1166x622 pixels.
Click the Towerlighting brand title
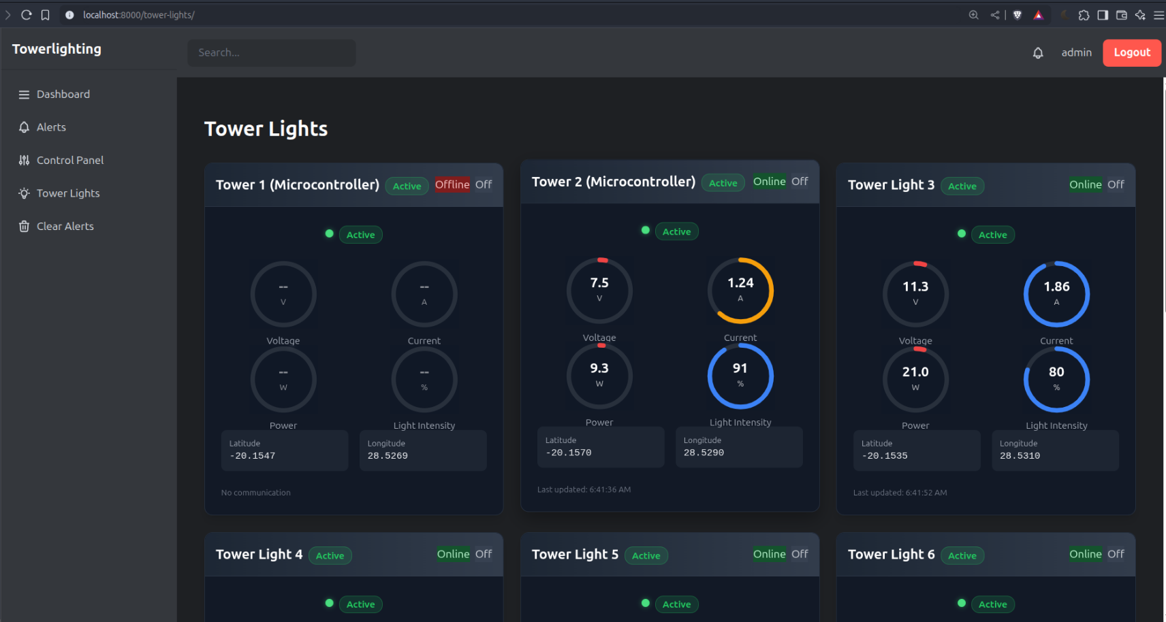pos(57,49)
